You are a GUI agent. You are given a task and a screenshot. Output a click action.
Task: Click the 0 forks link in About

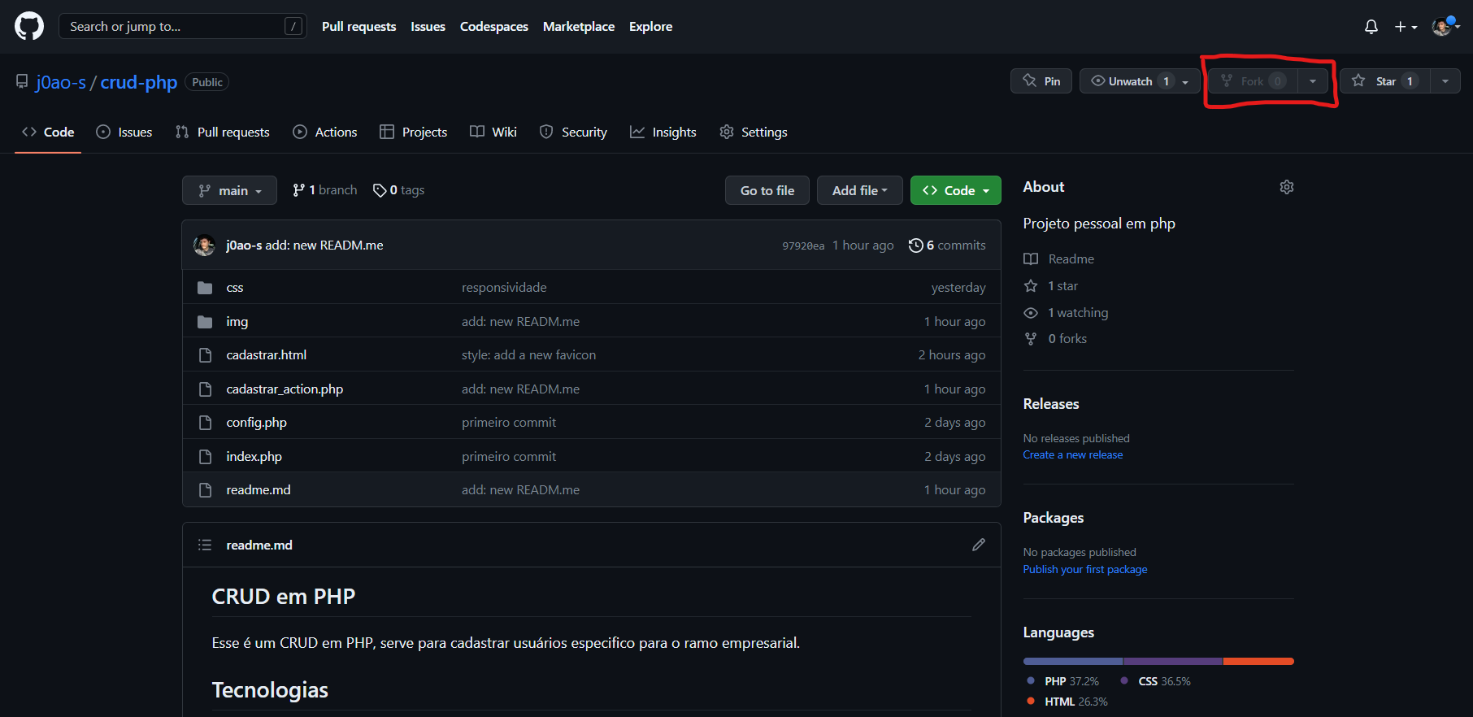click(x=1055, y=338)
